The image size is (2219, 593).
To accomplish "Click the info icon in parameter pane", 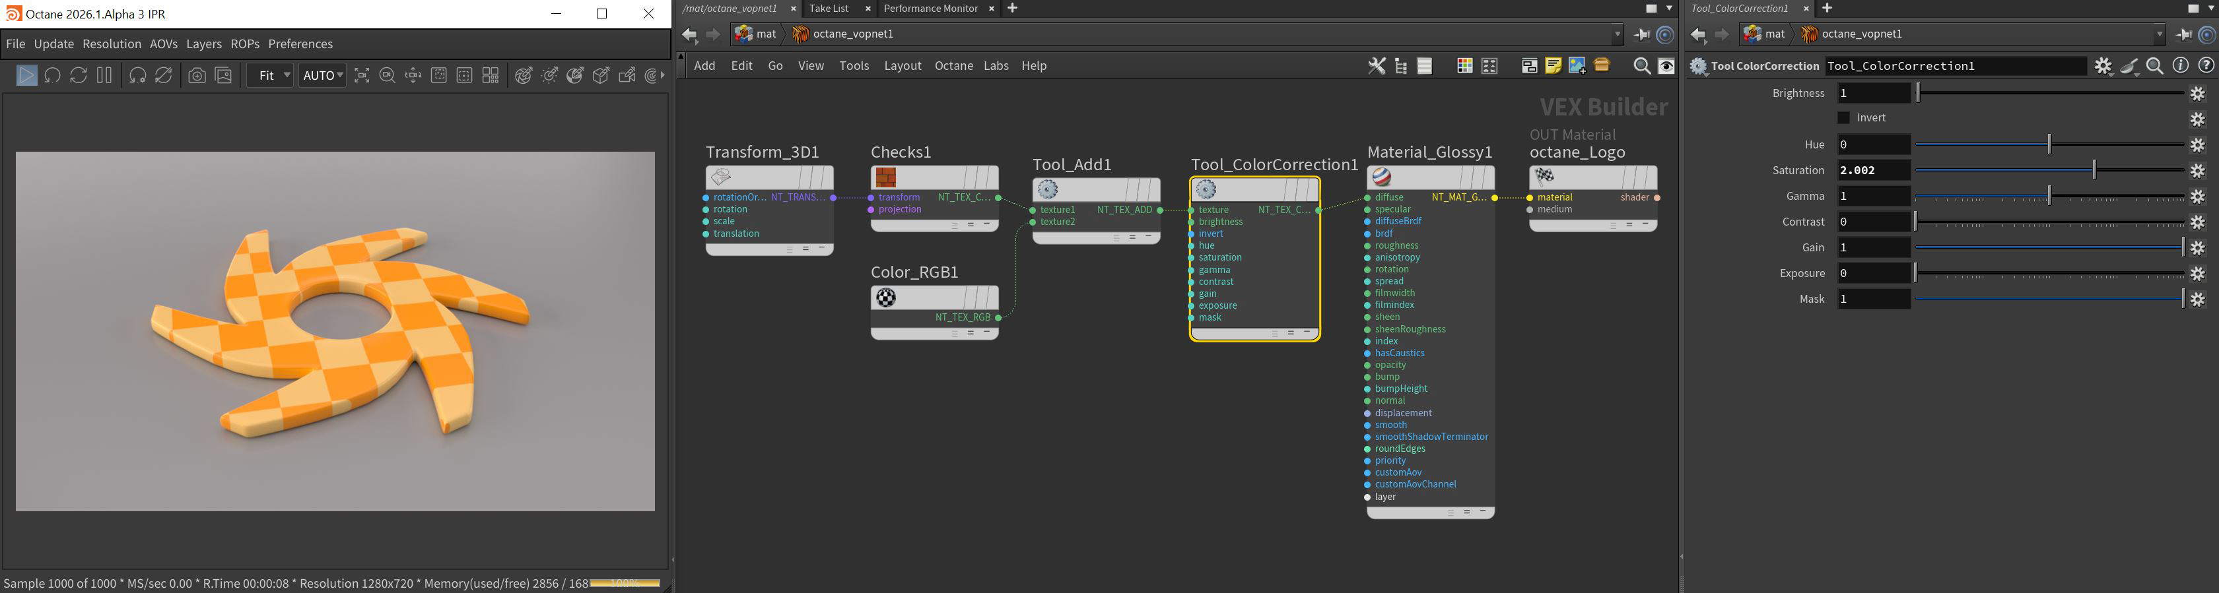I will (x=2180, y=66).
